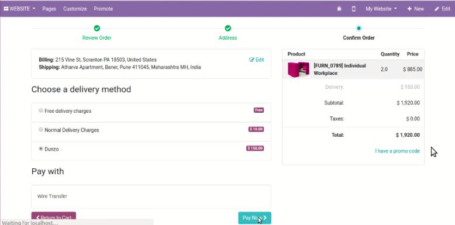Click the + New button
Image resolution: width=455 pixels, height=225 pixels.
click(x=416, y=9)
